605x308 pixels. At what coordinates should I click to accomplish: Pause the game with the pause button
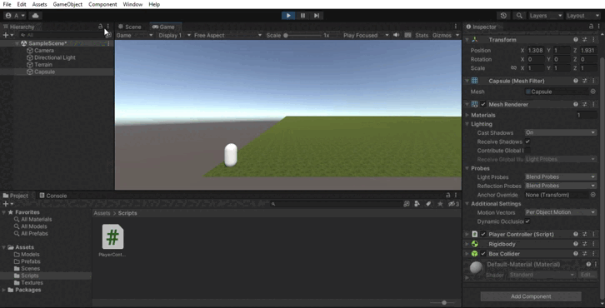pos(302,16)
